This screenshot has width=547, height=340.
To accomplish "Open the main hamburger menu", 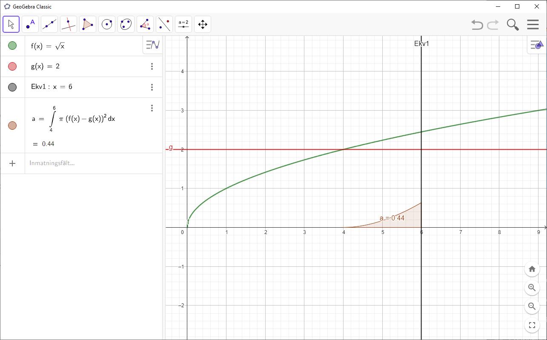I will point(533,24).
